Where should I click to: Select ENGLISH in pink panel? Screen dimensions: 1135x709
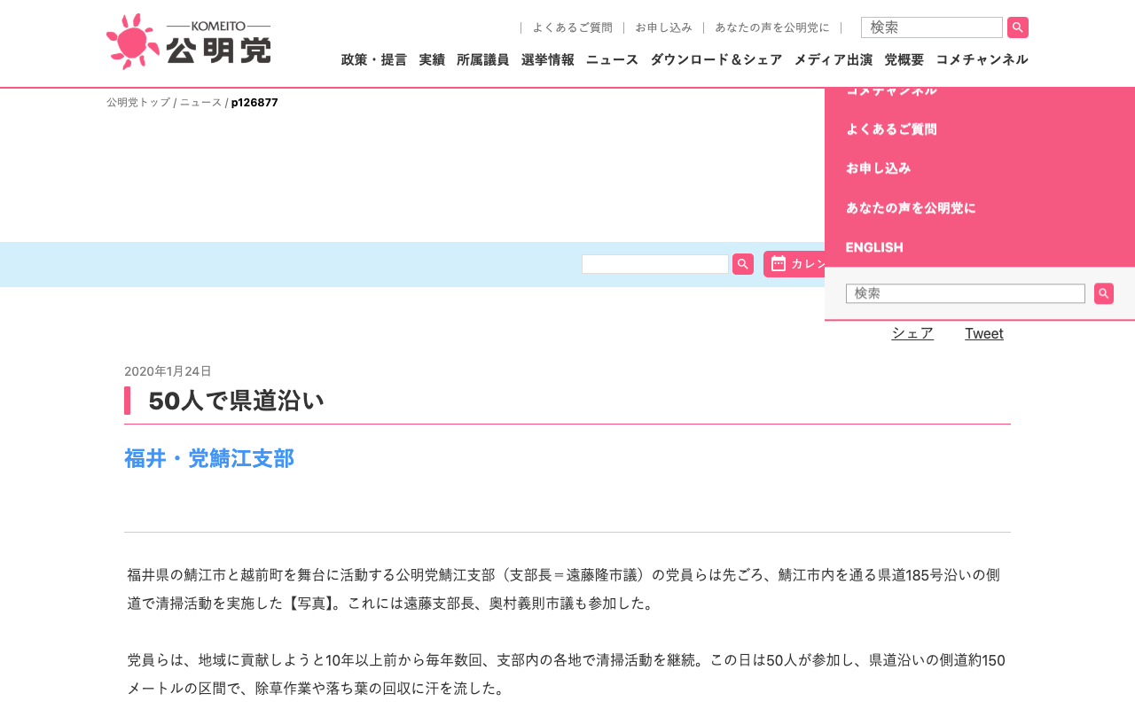point(874,247)
